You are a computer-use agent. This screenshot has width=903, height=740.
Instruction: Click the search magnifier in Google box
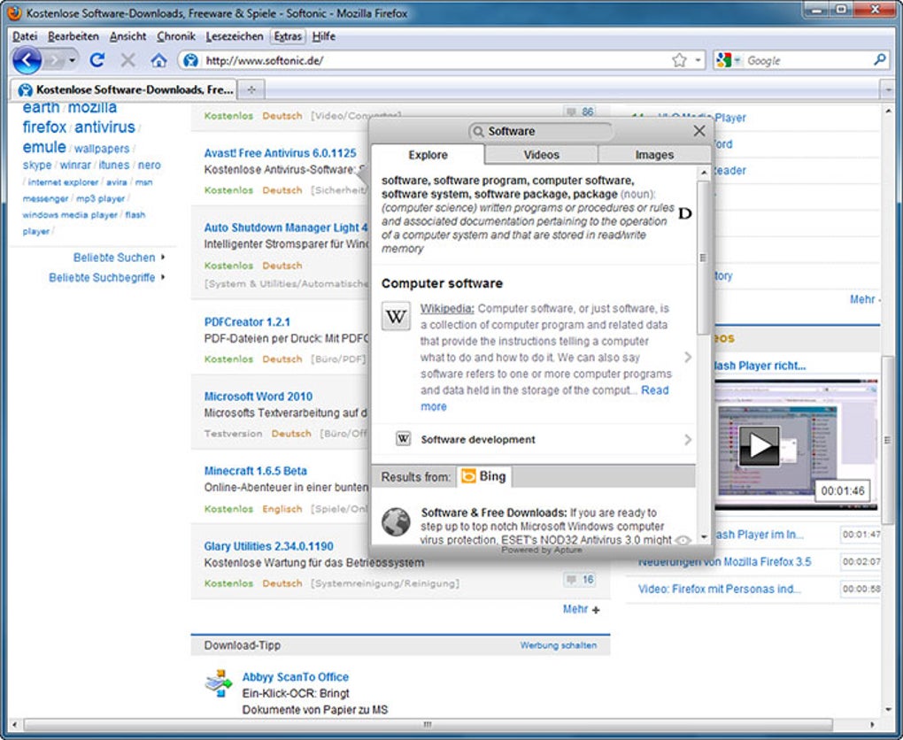(x=879, y=60)
